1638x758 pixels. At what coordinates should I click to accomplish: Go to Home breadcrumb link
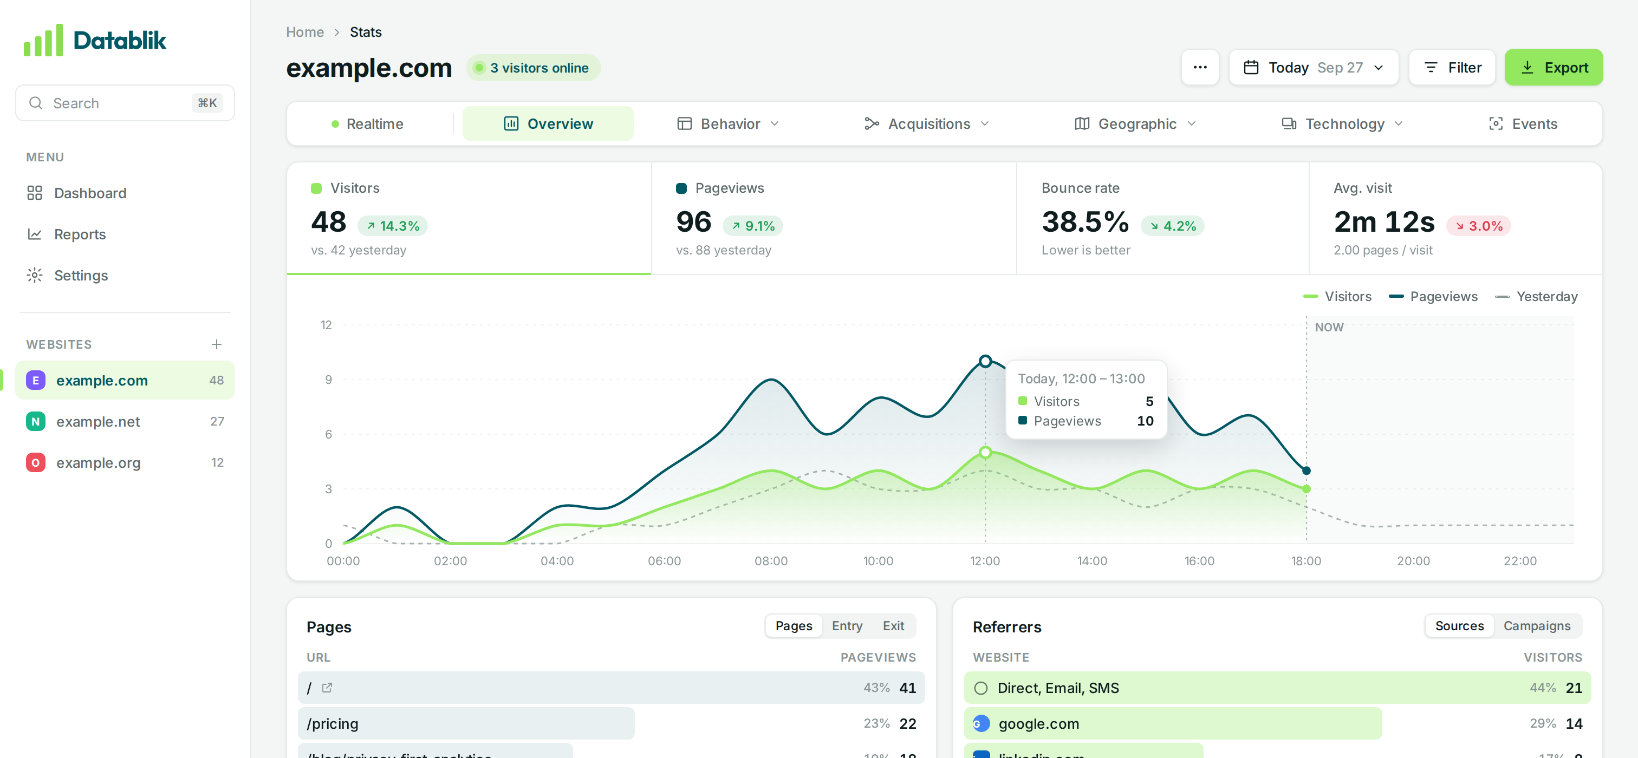[x=304, y=32]
